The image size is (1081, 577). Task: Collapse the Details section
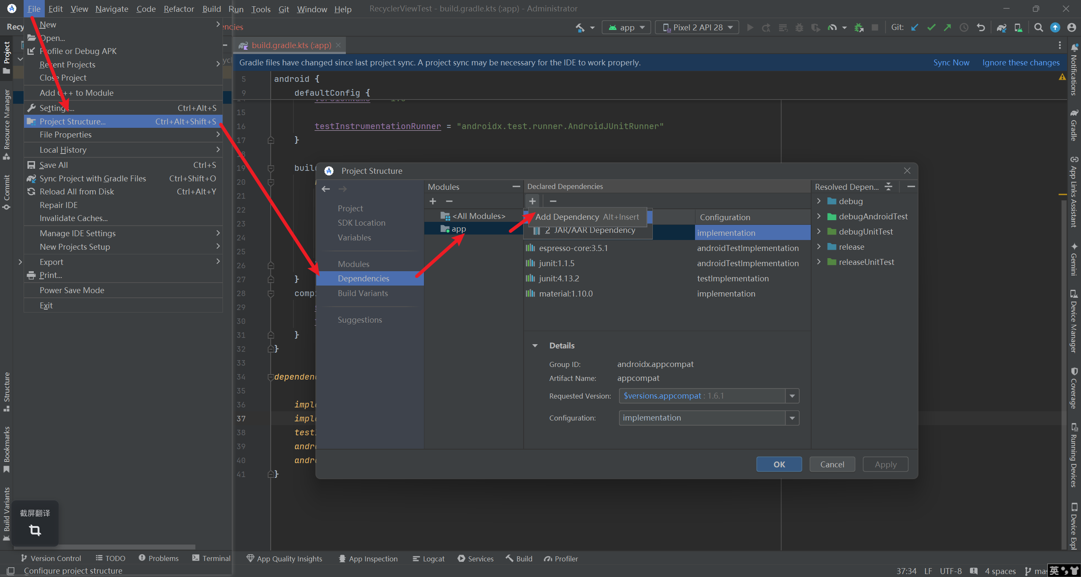tap(535, 345)
